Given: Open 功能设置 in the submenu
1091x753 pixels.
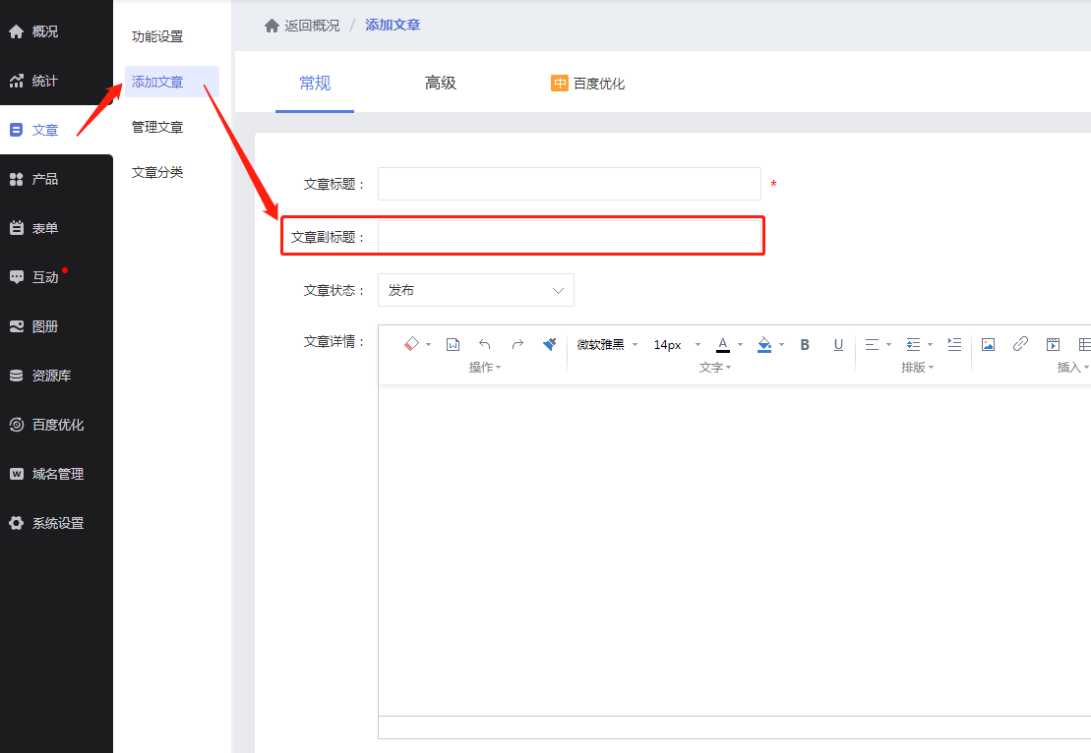Looking at the screenshot, I should point(157,36).
